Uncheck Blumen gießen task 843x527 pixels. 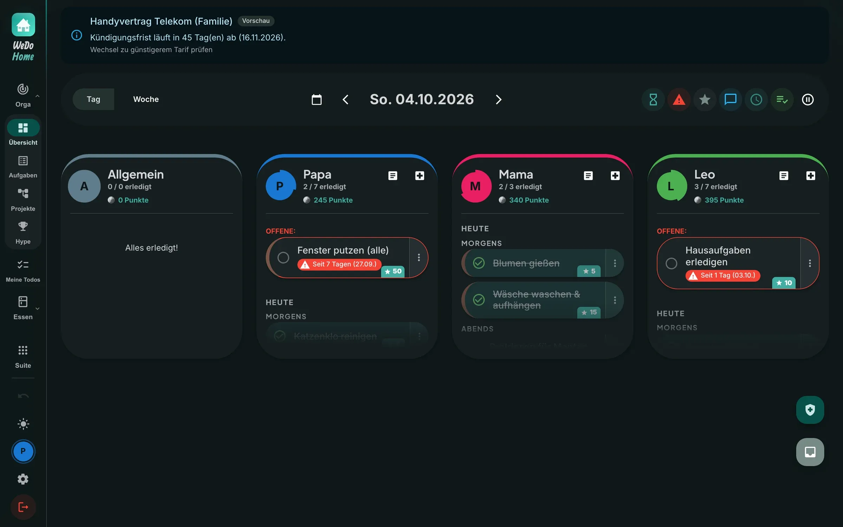[479, 263]
